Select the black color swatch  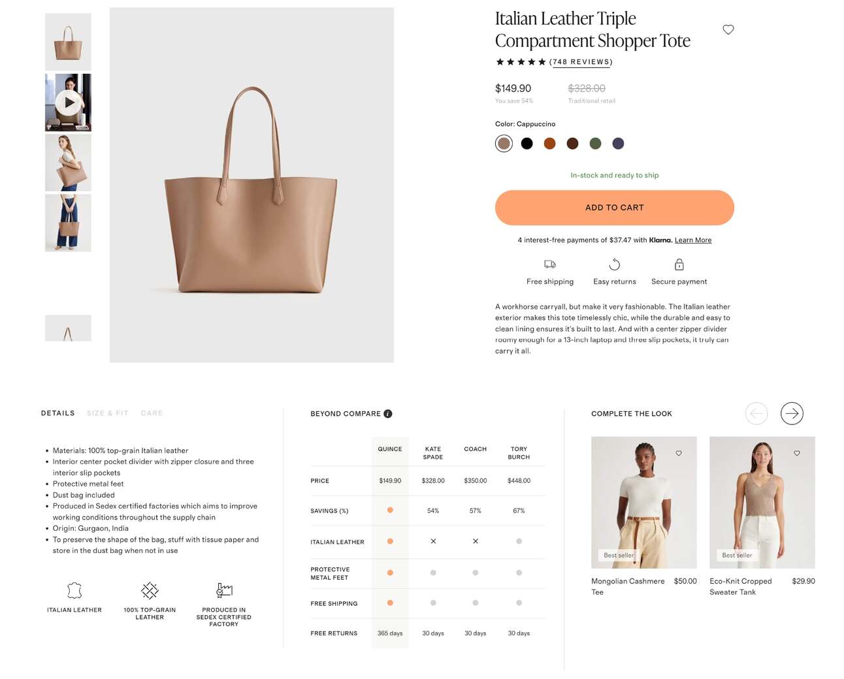click(x=527, y=144)
